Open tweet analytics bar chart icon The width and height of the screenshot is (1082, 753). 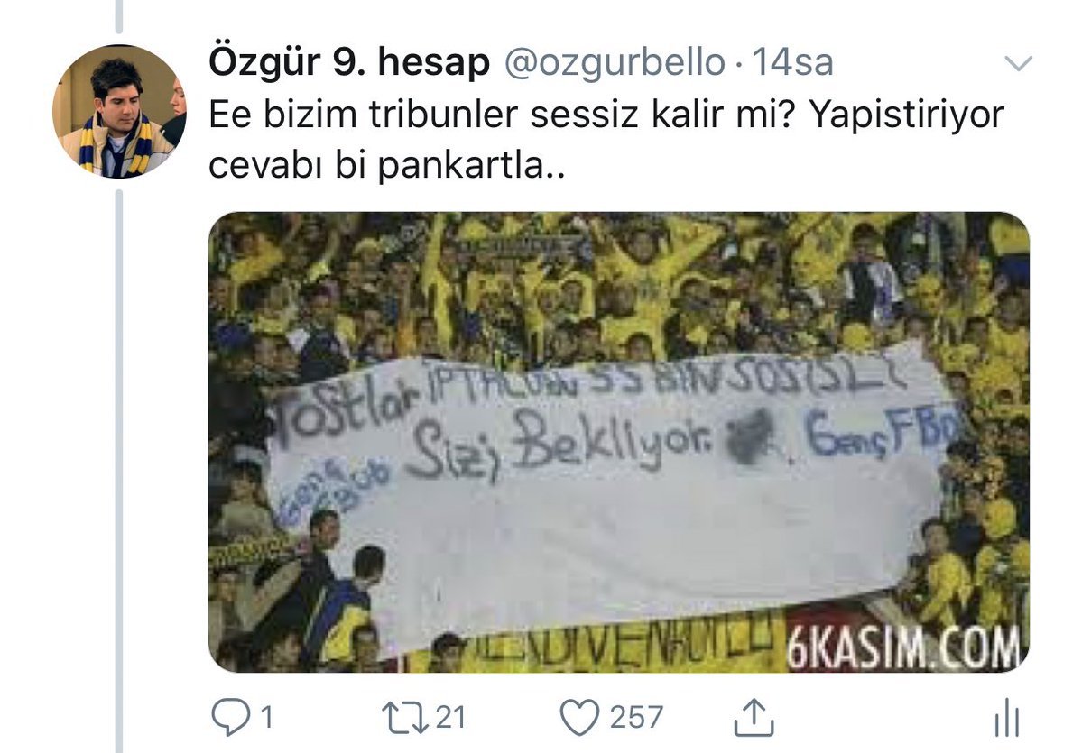point(1007,719)
